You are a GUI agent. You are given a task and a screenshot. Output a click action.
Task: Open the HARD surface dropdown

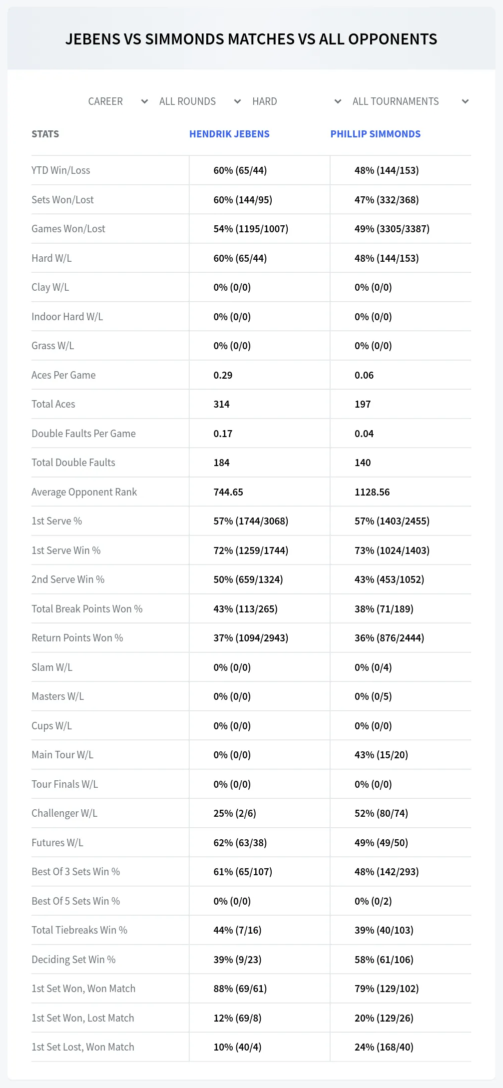pos(297,101)
